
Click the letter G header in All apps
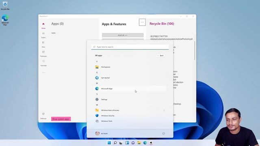click(x=97, y=73)
